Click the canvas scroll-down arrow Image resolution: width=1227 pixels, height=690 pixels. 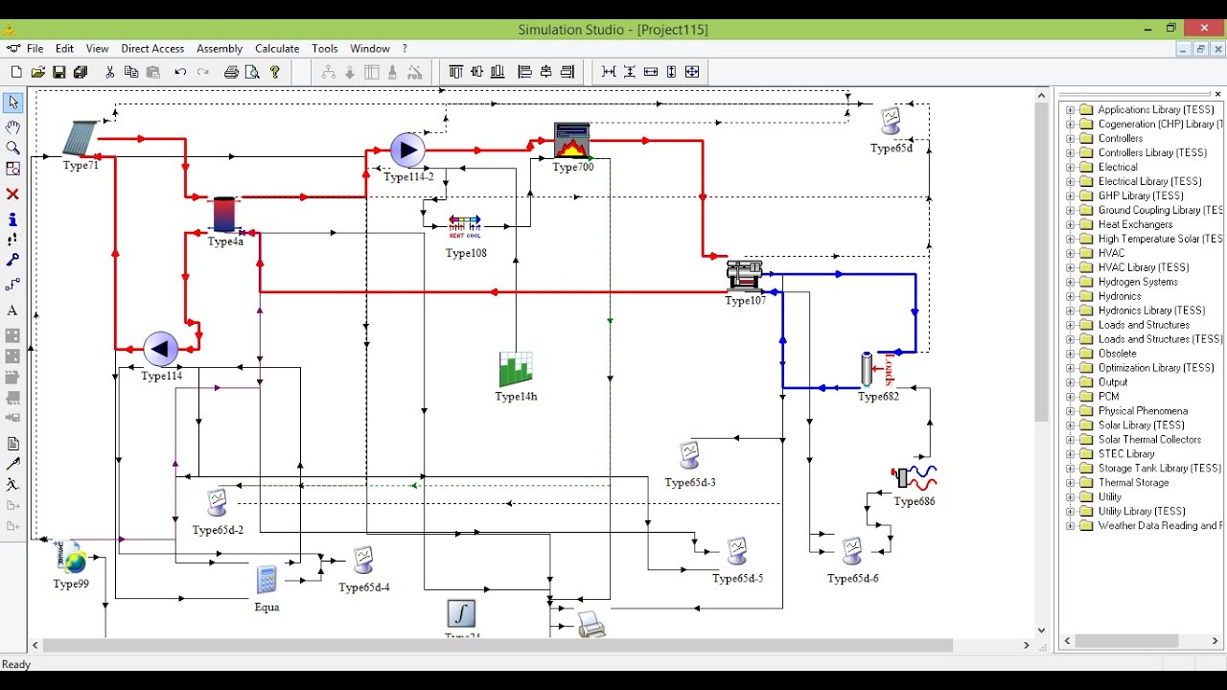click(x=1042, y=631)
